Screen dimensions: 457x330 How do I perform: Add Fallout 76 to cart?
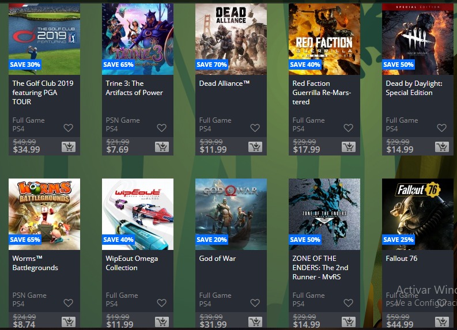[x=442, y=322]
